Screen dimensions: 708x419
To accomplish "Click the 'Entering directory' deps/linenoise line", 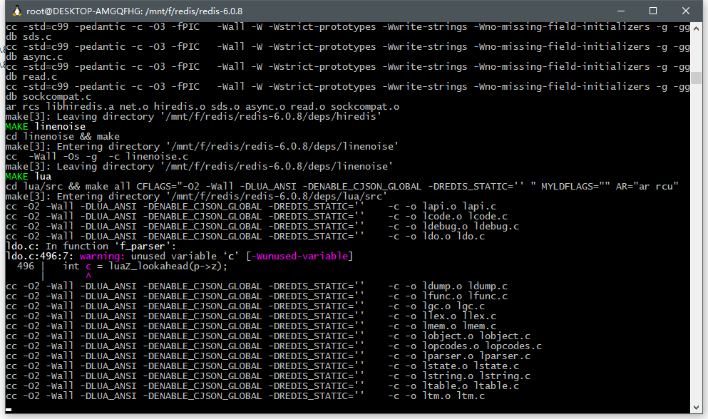I will coord(202,146).
